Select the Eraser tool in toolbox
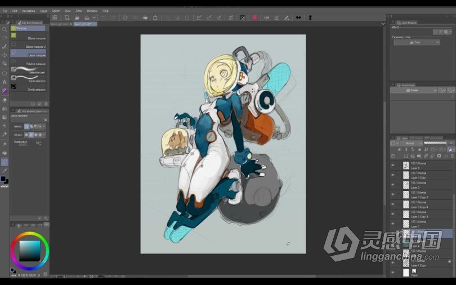Image resolution: width=456 pixels, height=285 pixels. tap(5, 100)
